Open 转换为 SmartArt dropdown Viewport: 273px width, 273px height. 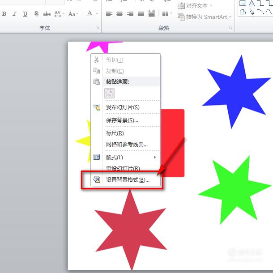tap(205, 17)
